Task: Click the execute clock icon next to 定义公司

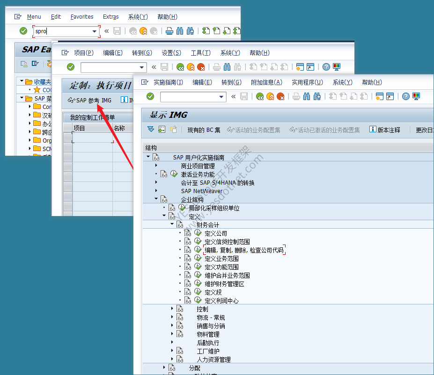Action: [x=198, y=233]
